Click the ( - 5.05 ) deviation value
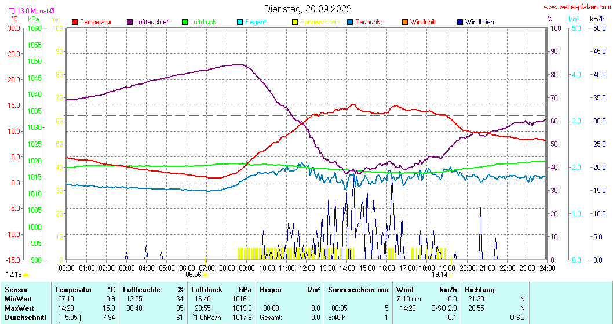This screenshot has height=324, width=613. point(69,318)
